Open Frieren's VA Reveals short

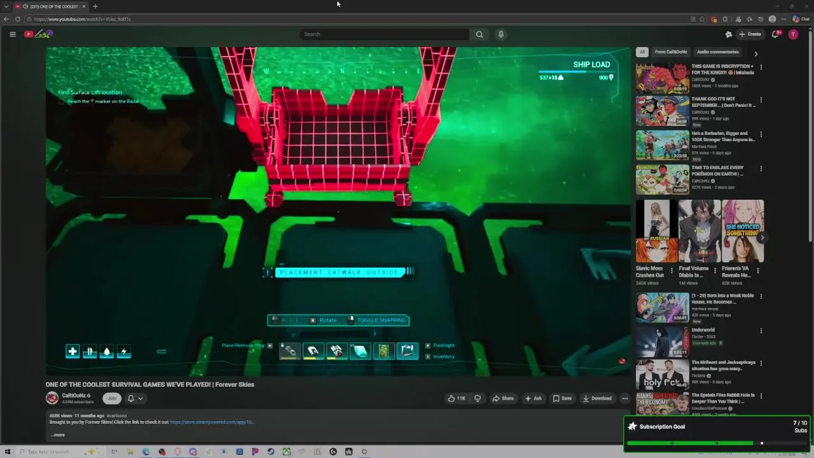743,232
